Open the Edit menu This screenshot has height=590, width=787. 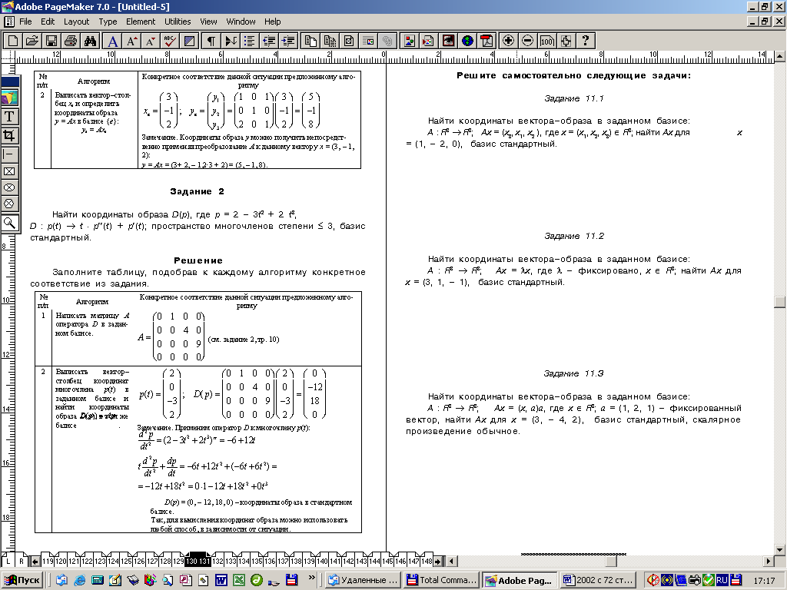(48, 22)
